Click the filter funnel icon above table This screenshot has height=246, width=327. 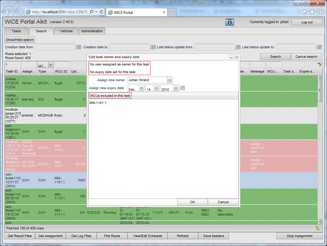click(x=320, y=65)
